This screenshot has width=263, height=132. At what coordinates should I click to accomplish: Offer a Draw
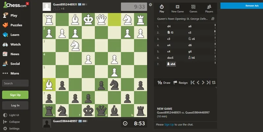tap(164, 83)
